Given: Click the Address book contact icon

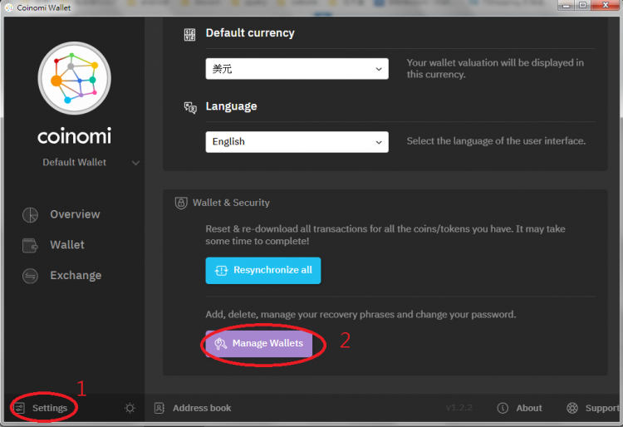Looking at the screenshot, I should tap(159, 408).
